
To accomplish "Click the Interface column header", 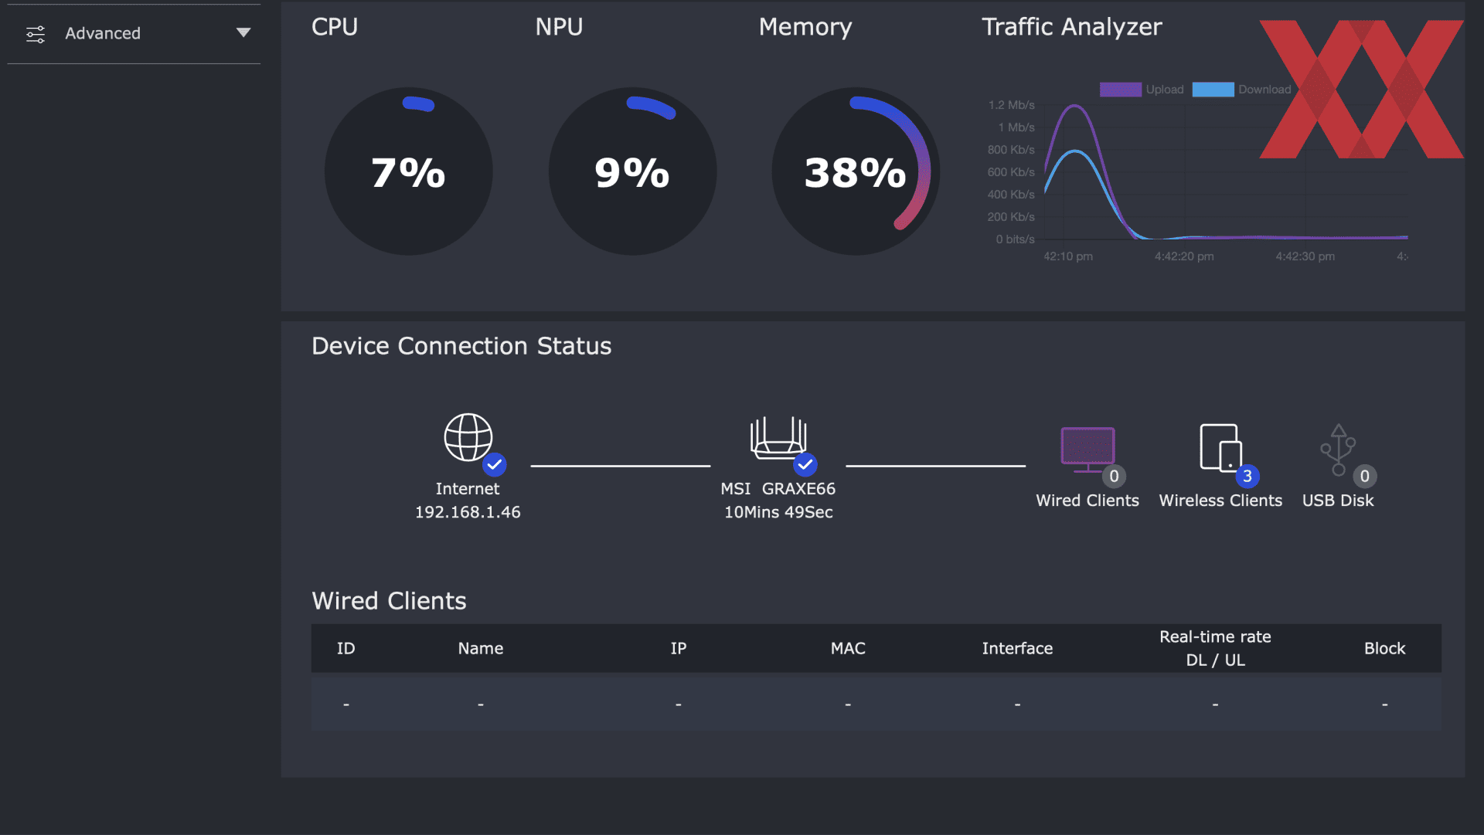I will tap(1017, 649).
